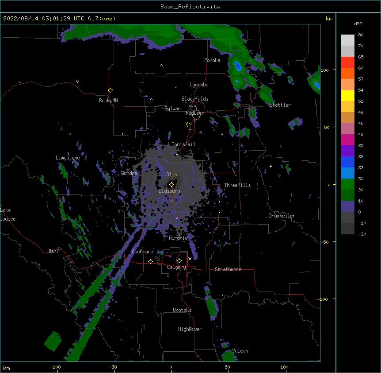Select the -30 value at legend bottom
This screenshot has height=373, width=381.
click(362, 234)
